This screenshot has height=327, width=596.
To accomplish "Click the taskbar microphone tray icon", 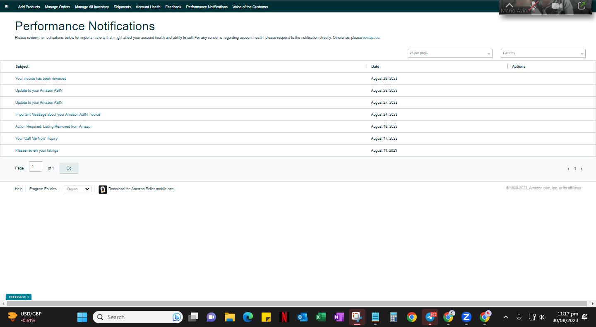I will [519, 317].
